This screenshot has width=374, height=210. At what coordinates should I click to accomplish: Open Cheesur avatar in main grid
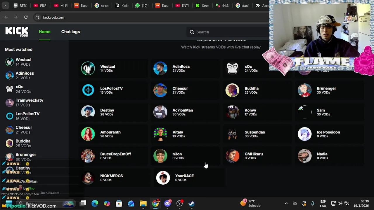click(x=160, y=90)
